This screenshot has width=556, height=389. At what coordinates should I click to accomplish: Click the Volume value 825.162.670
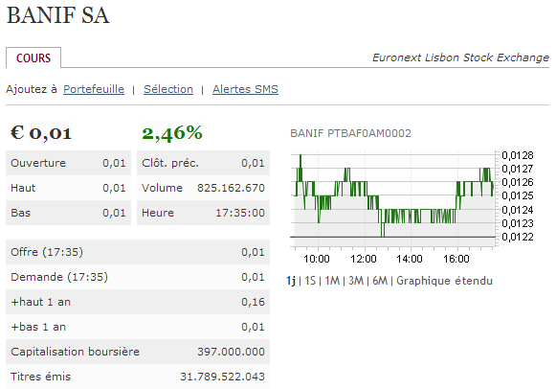(231, 188)
